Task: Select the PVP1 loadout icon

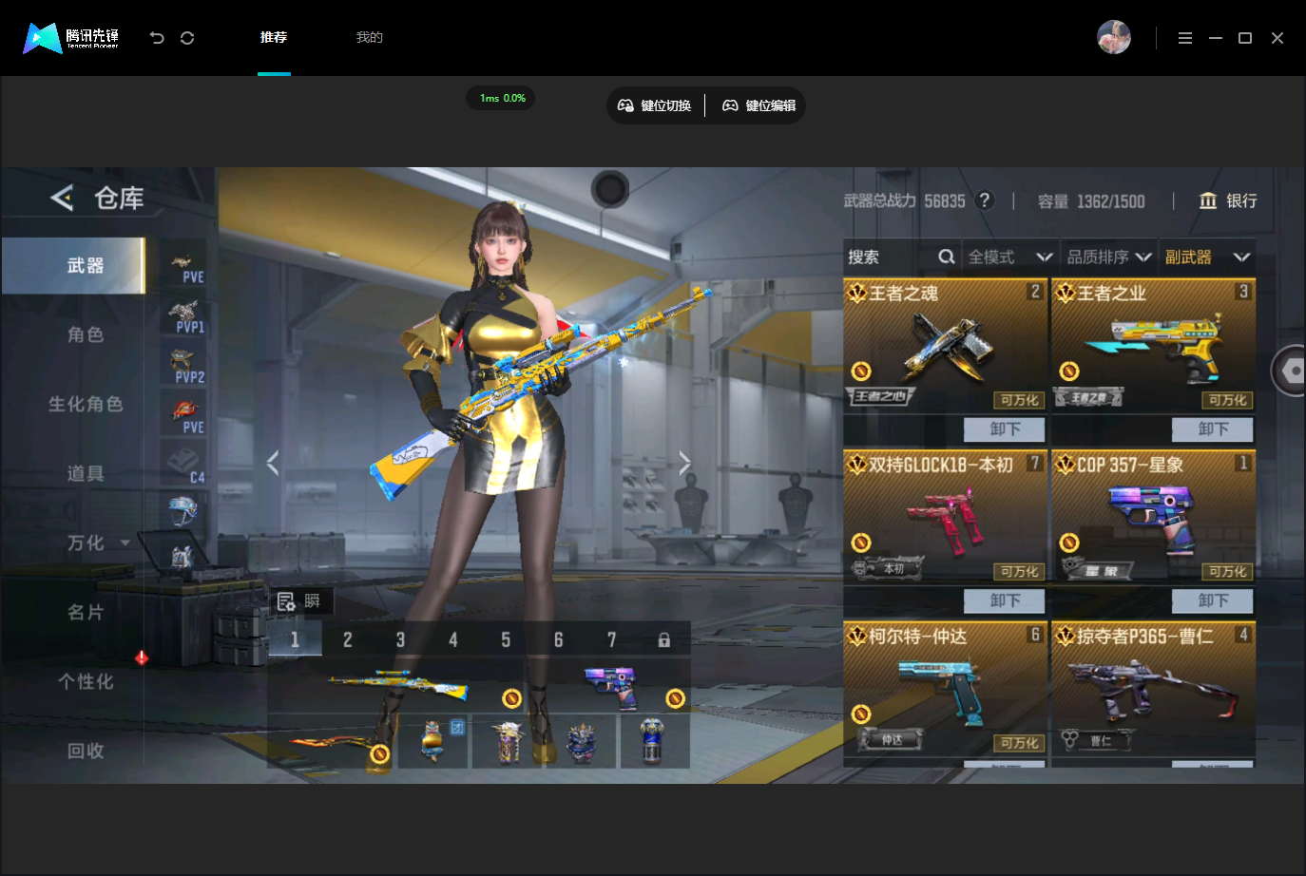Action: click(x=184, y=317)
